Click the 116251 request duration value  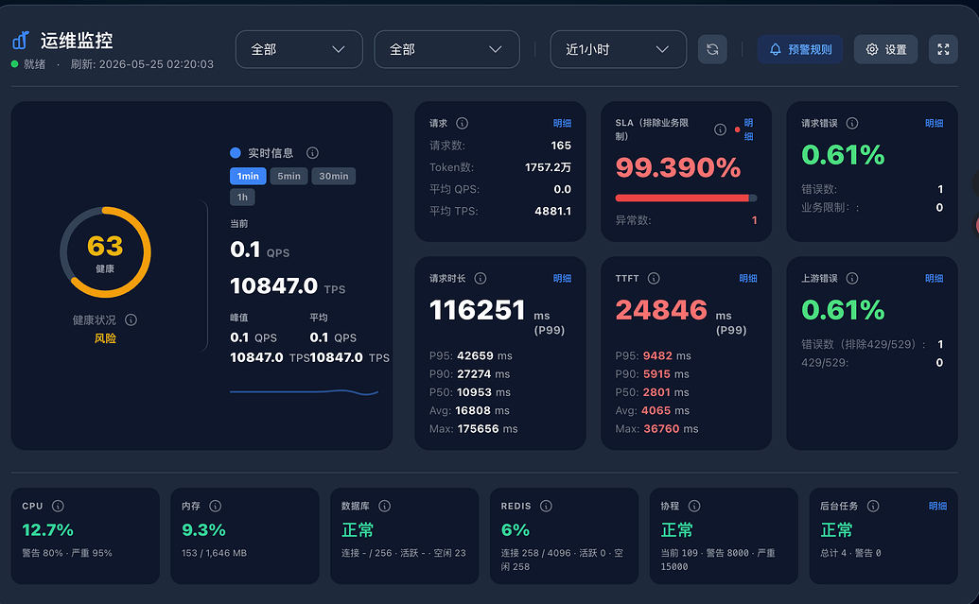tap(478, 310)
